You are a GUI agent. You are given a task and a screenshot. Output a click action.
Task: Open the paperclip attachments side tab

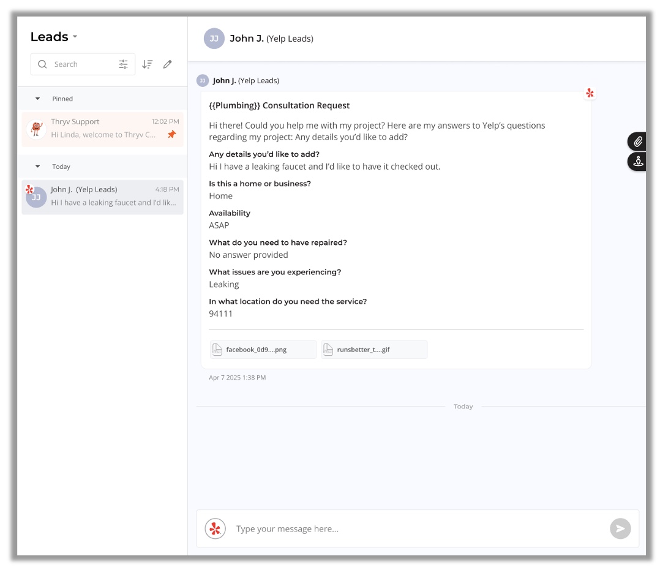coord(637,142)
